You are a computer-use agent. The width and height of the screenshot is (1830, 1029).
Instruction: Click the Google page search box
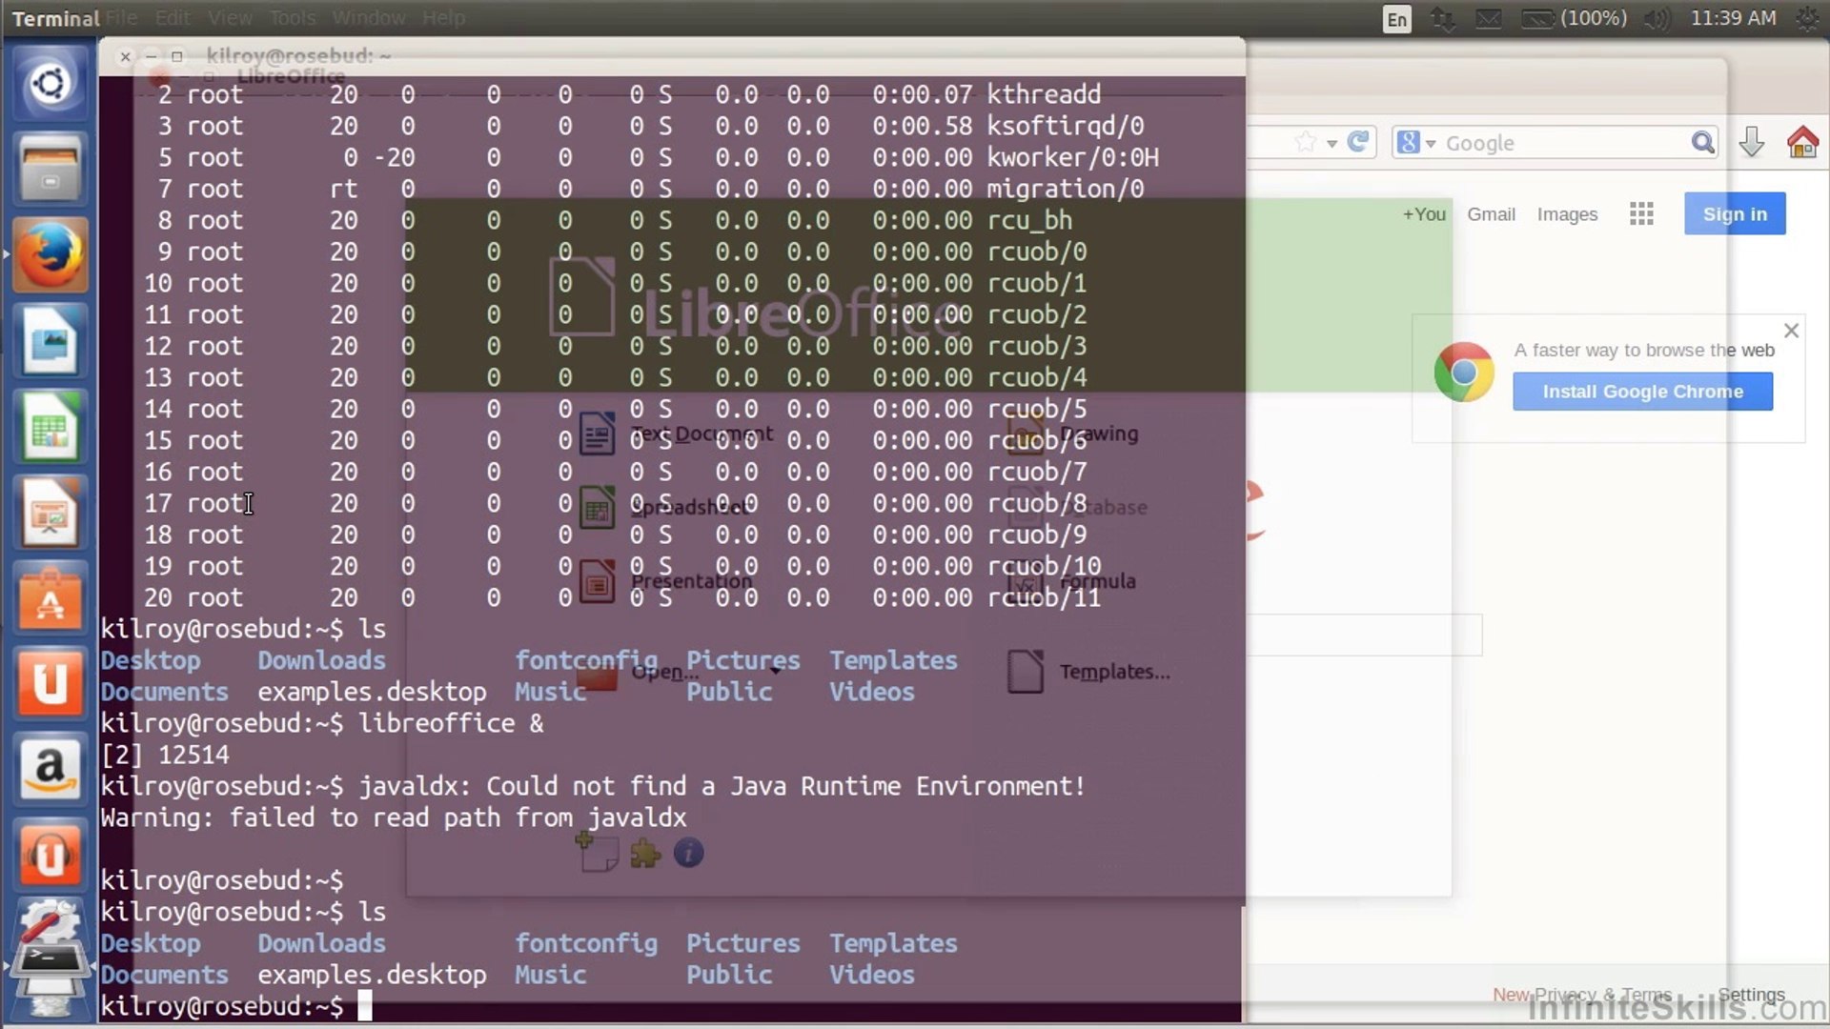[1365, 635]
